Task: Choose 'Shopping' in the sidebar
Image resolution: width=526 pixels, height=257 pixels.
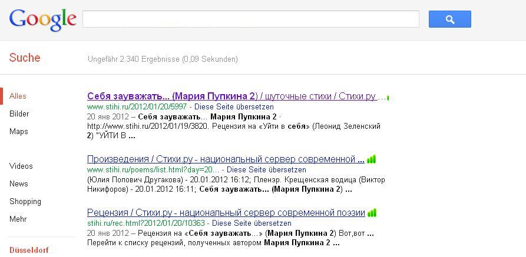Action: pos(25,202)
